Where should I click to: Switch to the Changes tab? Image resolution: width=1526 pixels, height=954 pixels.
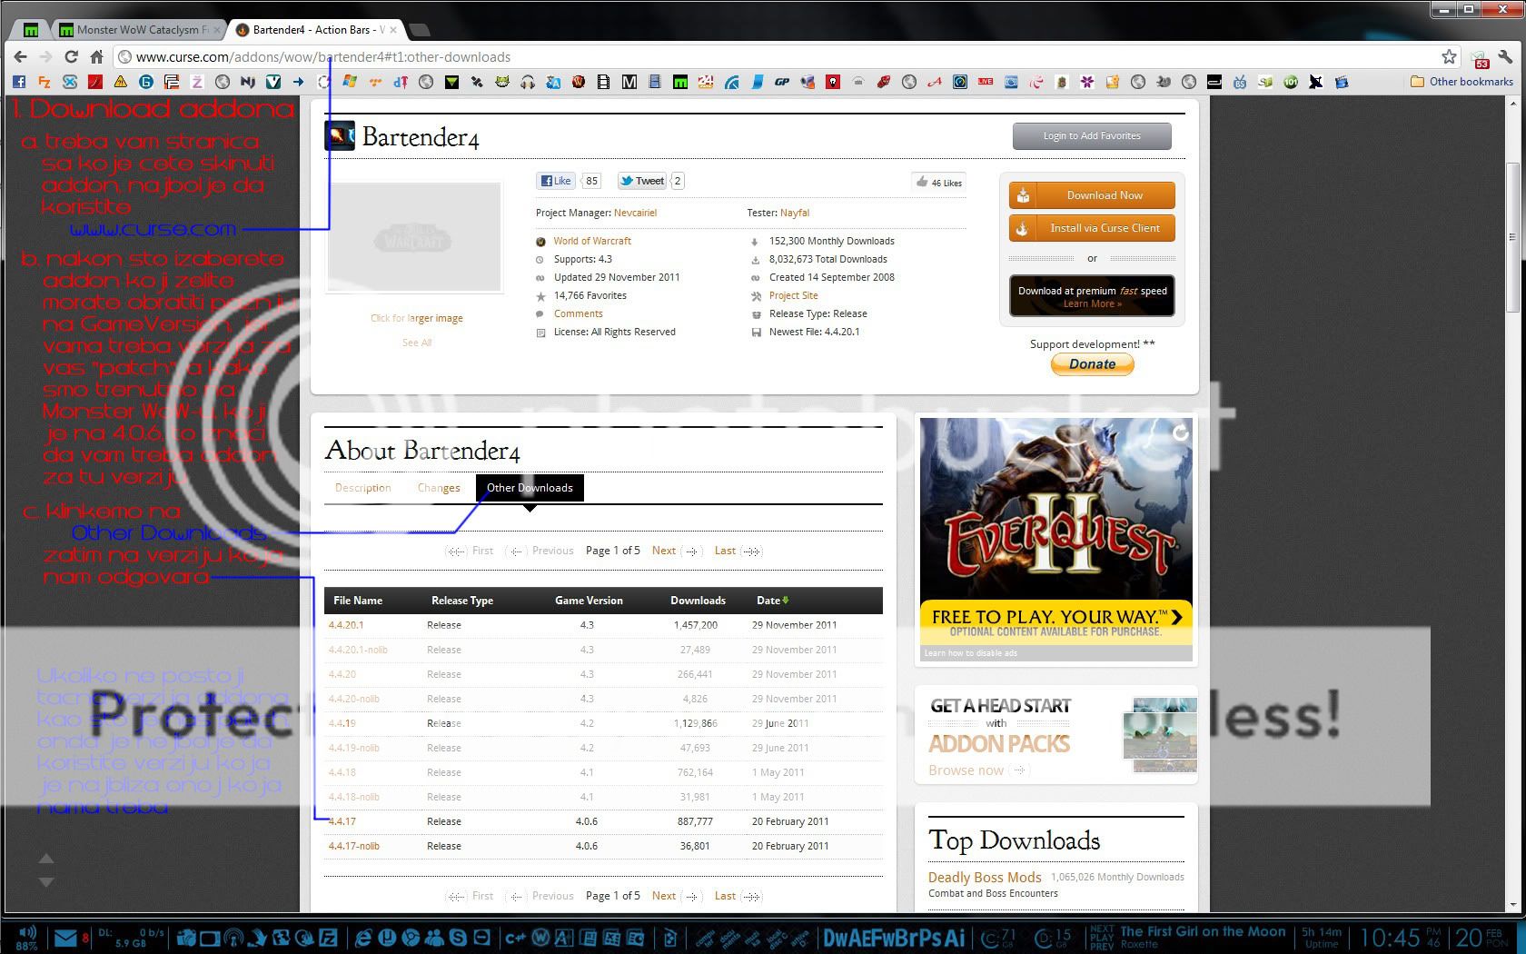click(x=439, y=488)
